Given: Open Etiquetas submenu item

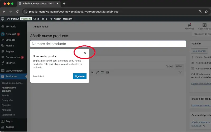Looking at the screenshot, I should (x=6, y=105).
